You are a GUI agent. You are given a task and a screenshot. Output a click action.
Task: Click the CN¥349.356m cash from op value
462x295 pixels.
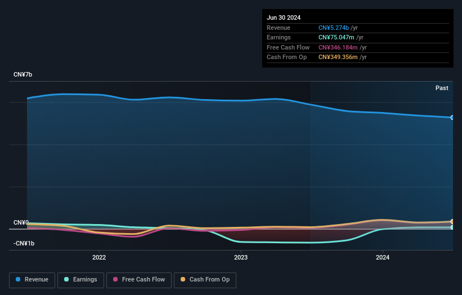click(338, 57)
